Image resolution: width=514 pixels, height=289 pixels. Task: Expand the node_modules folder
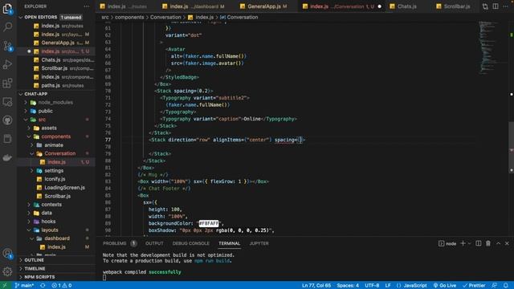click(26, 102)
